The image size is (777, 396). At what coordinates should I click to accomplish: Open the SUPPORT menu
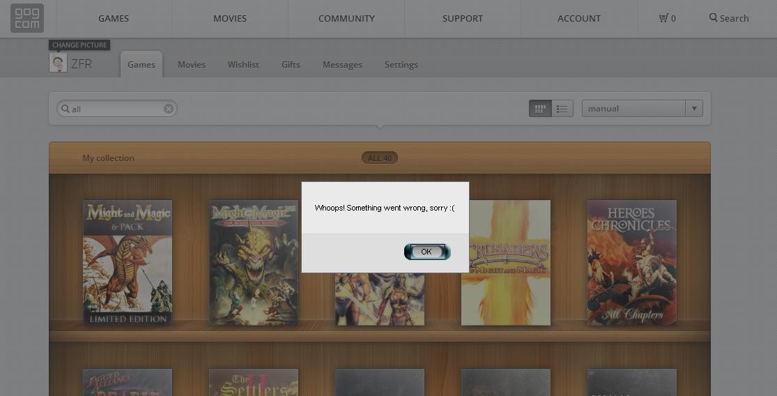tap(462, 18)
